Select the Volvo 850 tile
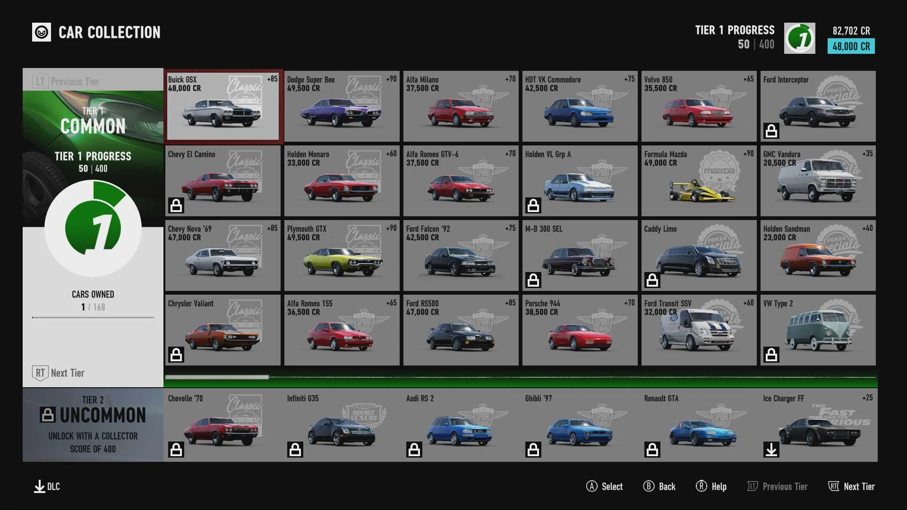The image size is (907, 510). [699, 106]
